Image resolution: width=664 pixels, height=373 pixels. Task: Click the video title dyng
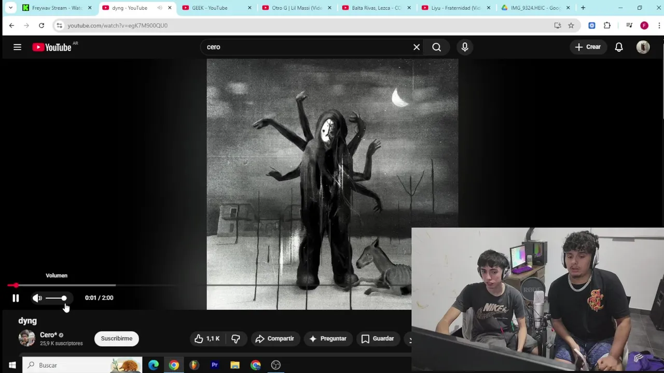click(27, 321)
